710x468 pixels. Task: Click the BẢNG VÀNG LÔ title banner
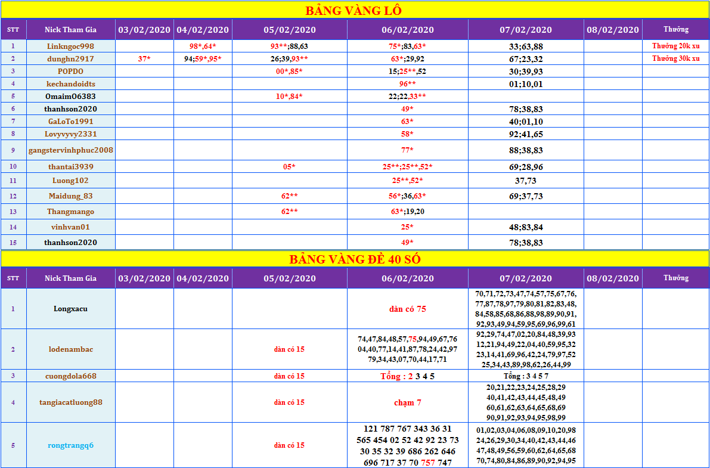click(x=355, y=10)
